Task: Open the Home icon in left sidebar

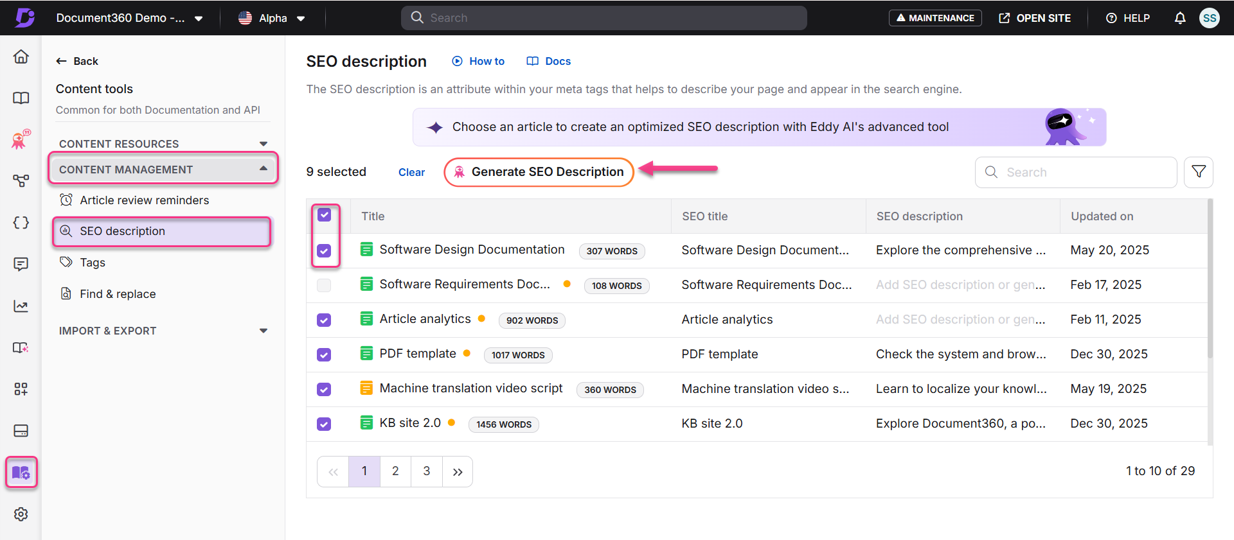Action: coord(21,57)
